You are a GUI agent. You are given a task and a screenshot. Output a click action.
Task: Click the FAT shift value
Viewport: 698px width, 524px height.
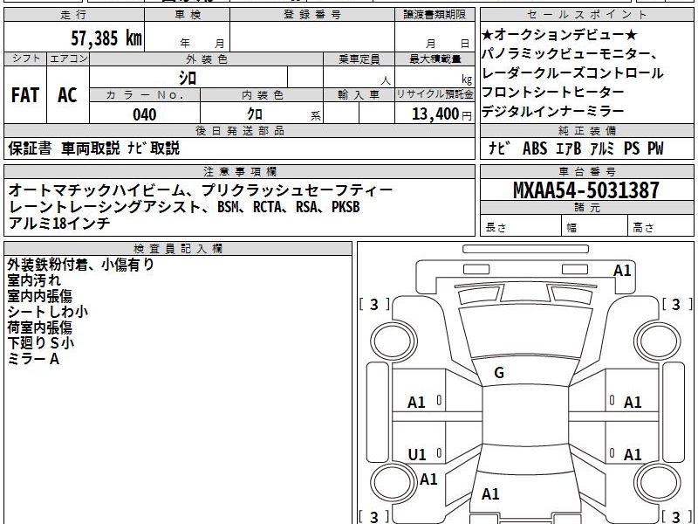click(25, 95)
